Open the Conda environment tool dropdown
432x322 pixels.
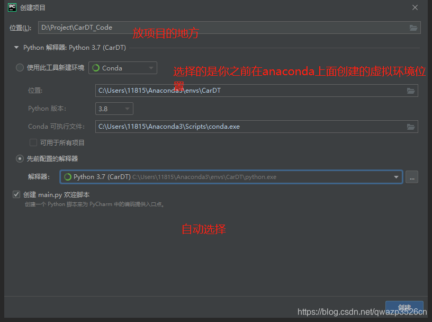[x=123, y=68]
